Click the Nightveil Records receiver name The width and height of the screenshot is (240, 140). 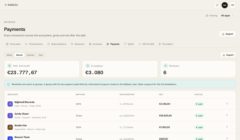click(x=24, y=102)
